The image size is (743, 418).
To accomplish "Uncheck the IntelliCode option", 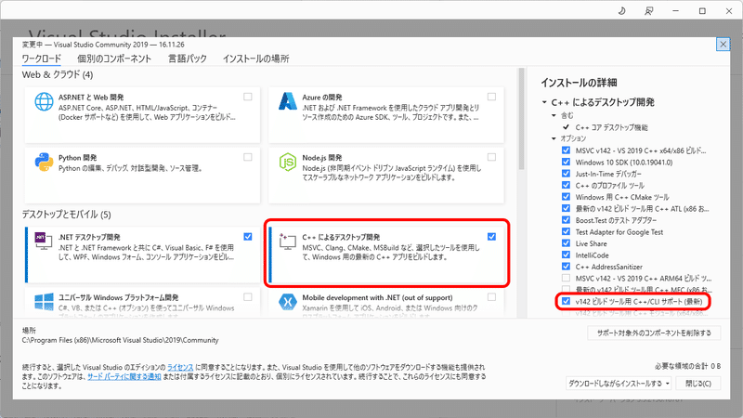I will tap(566, 255).
